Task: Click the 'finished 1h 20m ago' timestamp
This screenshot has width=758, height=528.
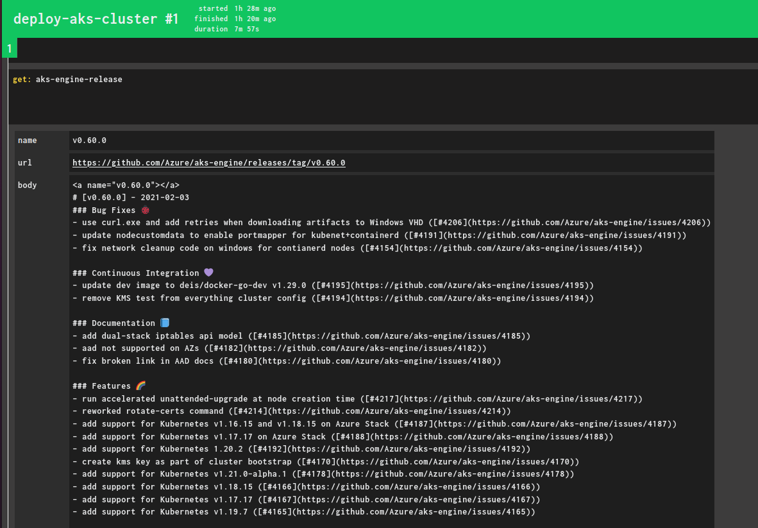Action: (x=235, y=19)
